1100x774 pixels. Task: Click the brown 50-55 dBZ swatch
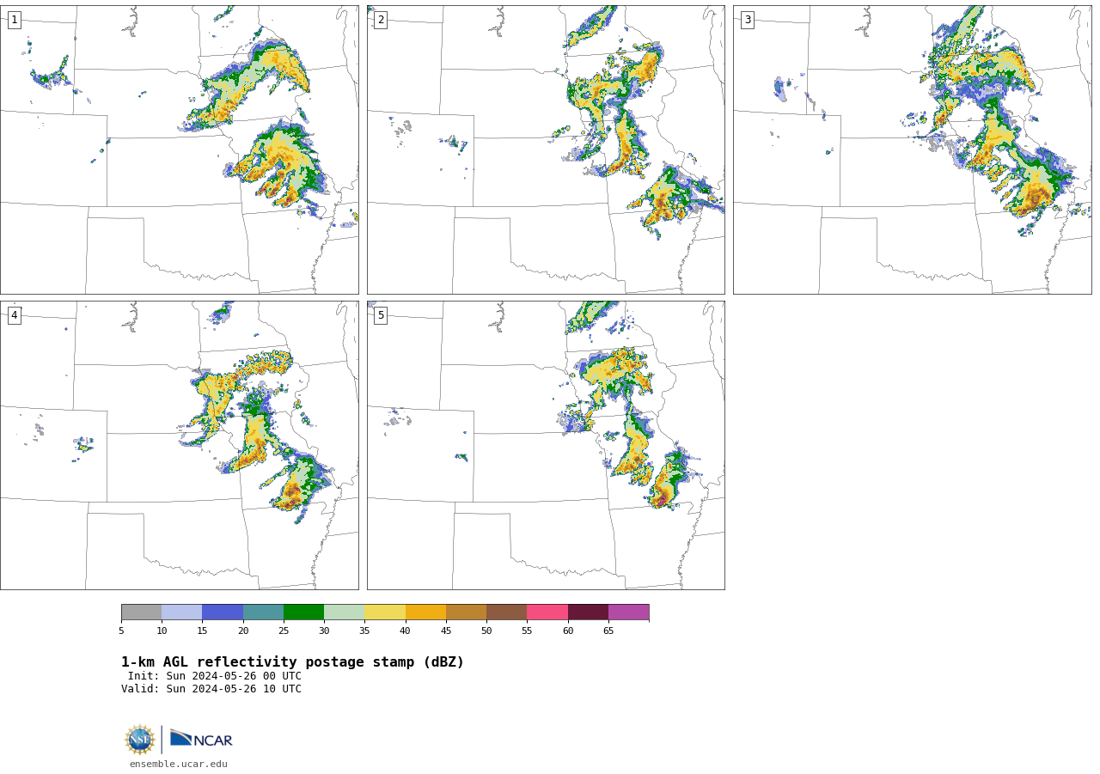click(506, 612)
